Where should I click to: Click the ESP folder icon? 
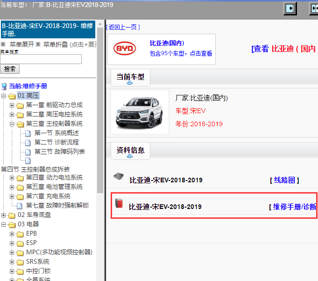click(x=20, y=243)
